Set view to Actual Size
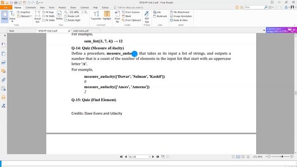This screenshot has width=297, height=167. pos(38,17)
